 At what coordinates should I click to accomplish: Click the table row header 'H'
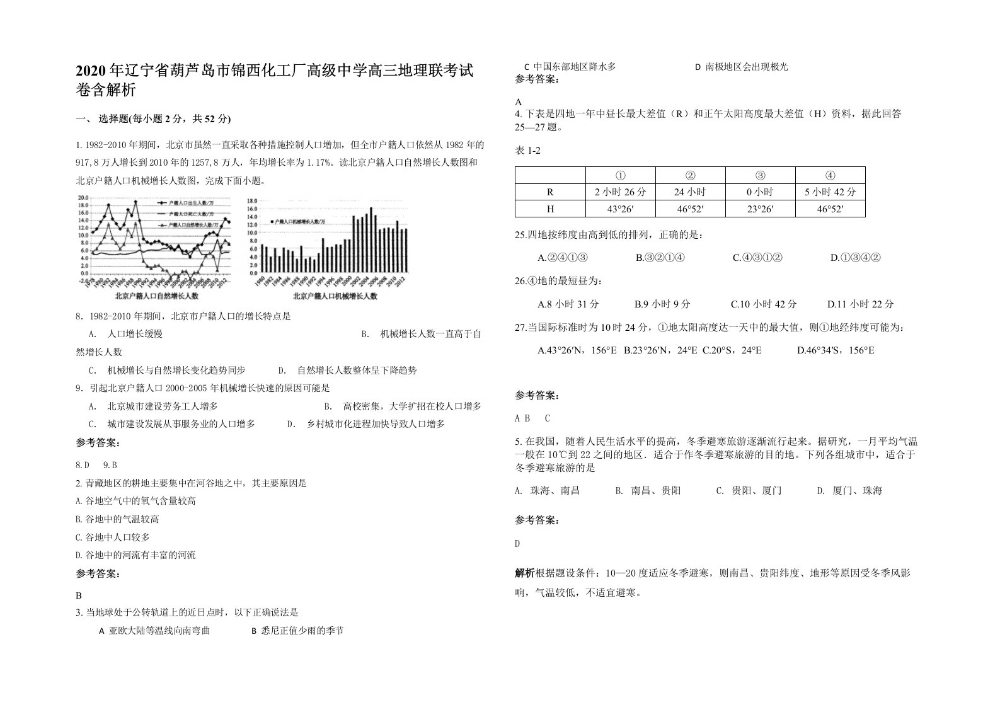[x=550, y=209]
